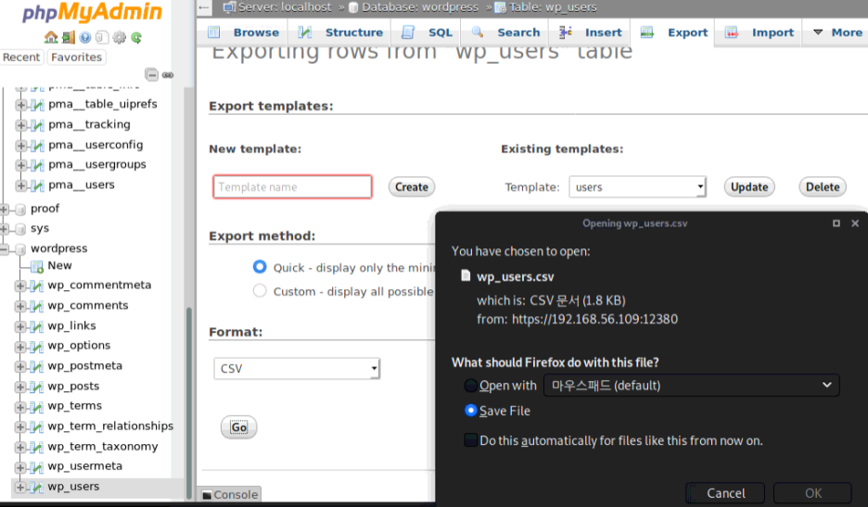Open the More tab dropdown
This screenshot has width=868, height=507.
point(837,32)
